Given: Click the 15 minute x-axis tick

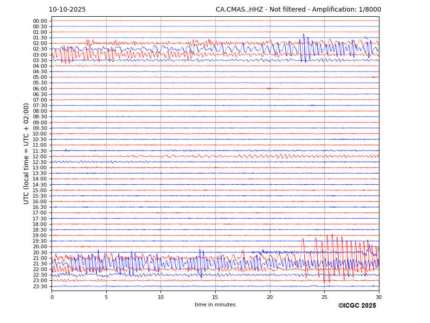Looking at the screenshot, I should tap(215, 297).
